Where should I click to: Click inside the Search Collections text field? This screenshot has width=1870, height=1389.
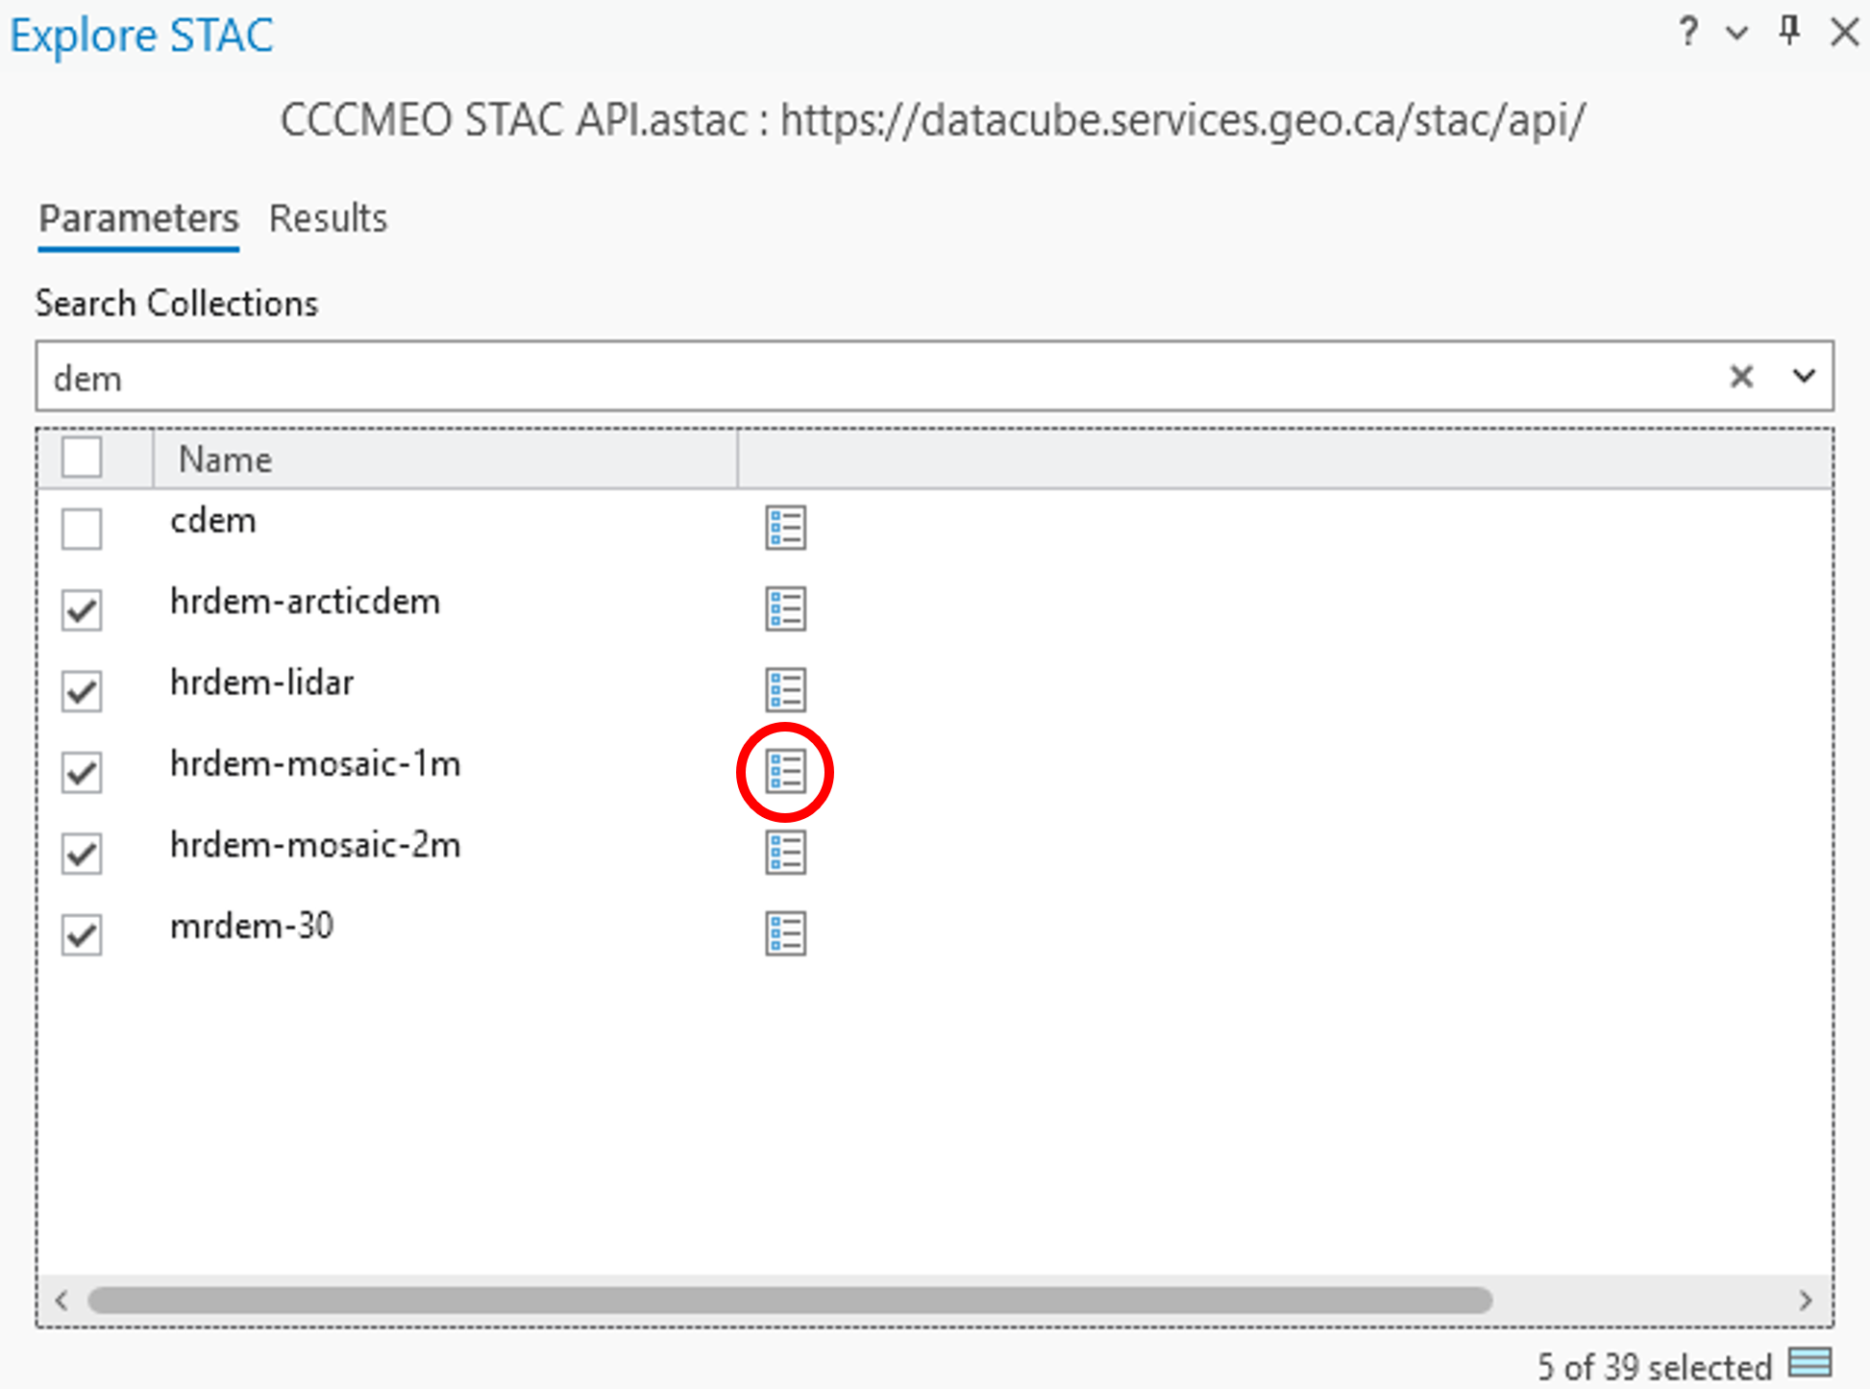point(865,378)
